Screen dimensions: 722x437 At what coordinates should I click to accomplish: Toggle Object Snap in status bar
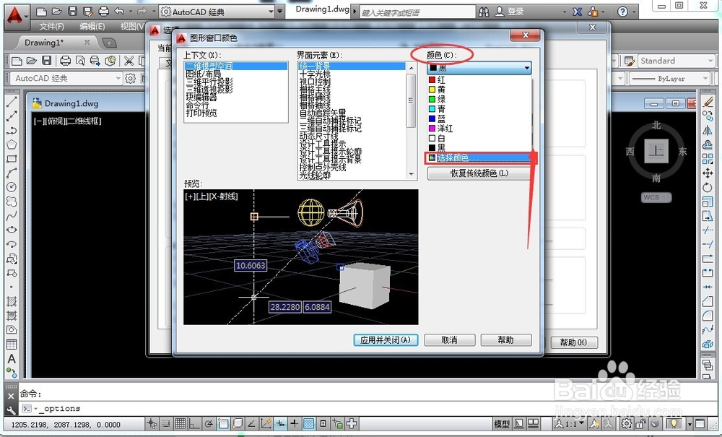(223, 424)
